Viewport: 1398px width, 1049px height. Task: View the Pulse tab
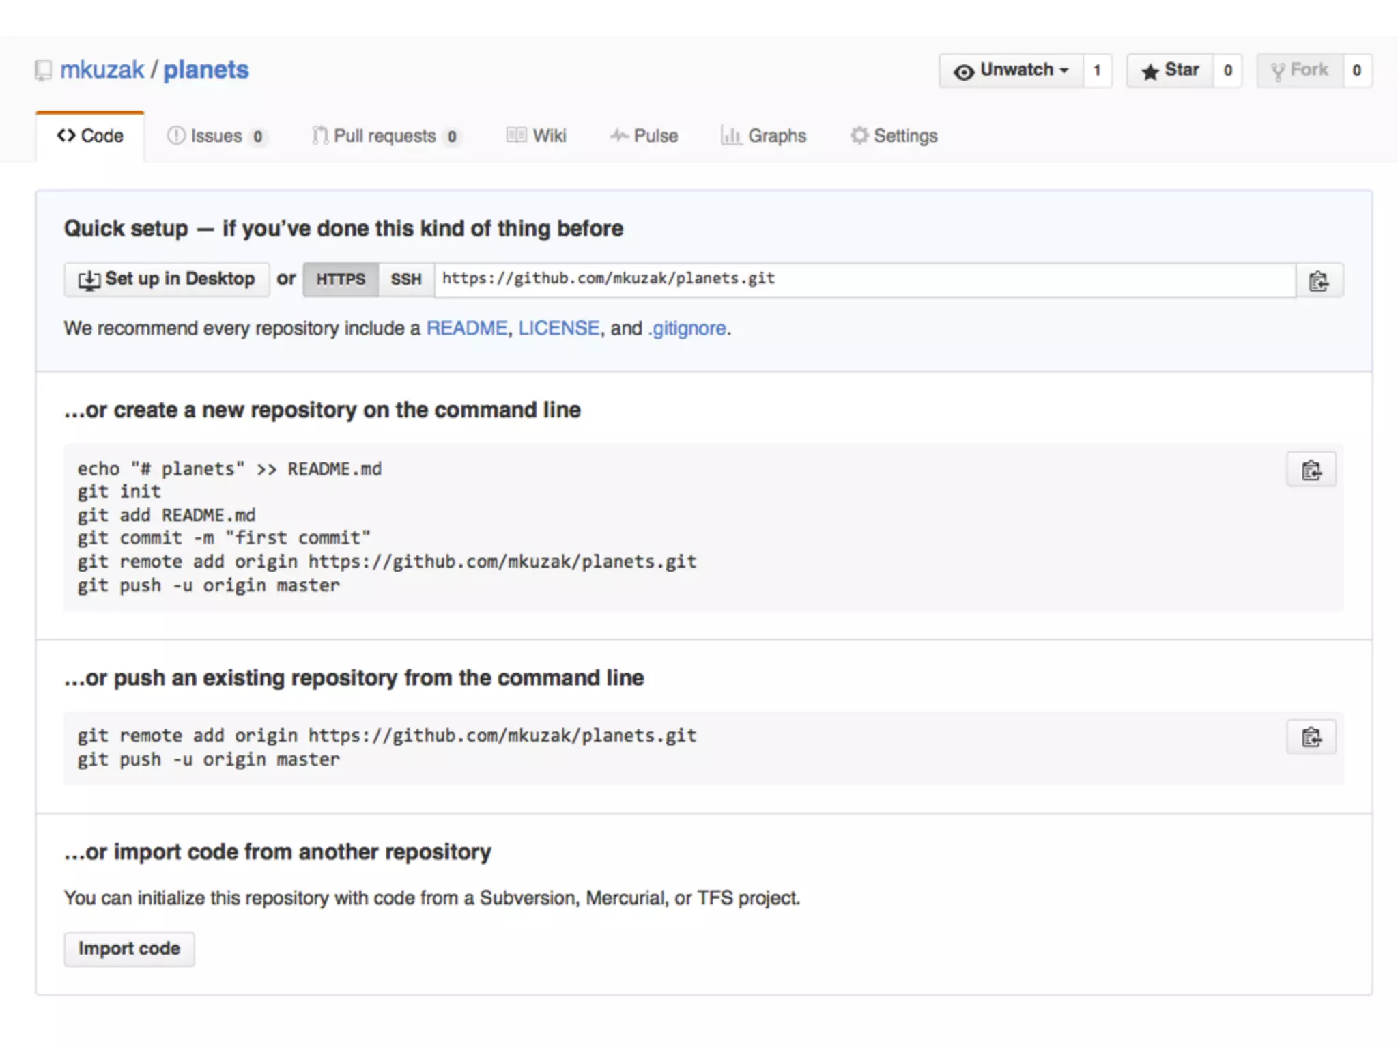(644, 136)
